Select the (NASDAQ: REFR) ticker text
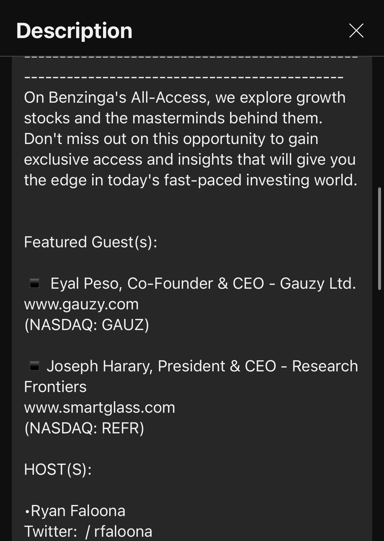384x541 pixels. 84,428
